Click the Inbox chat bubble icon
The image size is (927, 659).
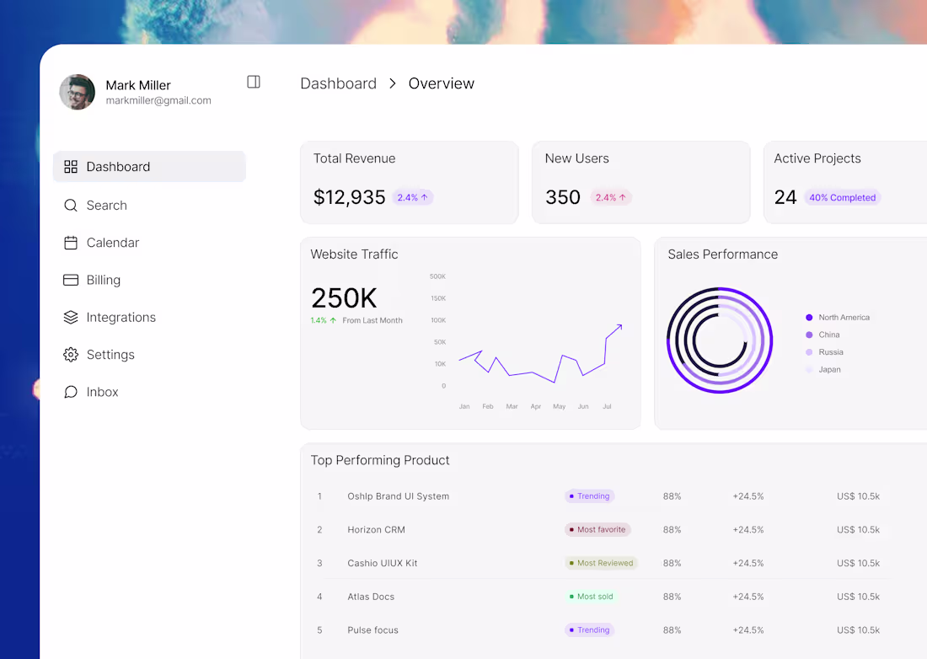[x=71, y=392]
